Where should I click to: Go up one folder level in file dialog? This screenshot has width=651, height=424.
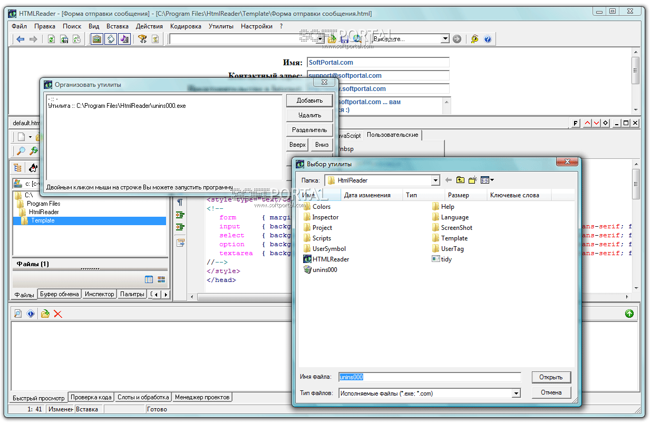[460, 180]
